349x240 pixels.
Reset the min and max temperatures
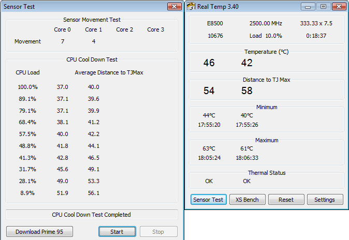click(x=286, y=200)
